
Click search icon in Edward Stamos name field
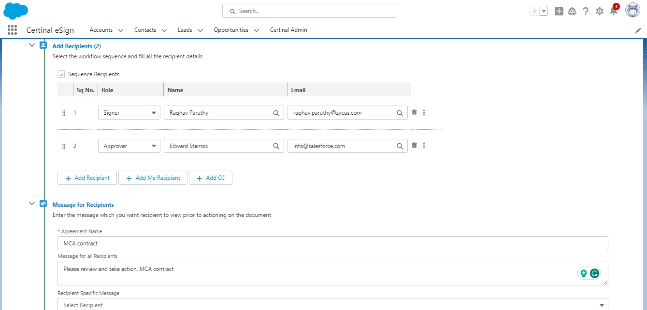point(276,146)
